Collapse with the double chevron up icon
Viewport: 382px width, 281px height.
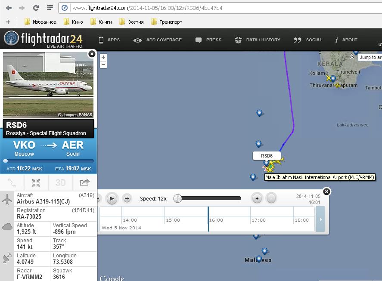point(352,56)
